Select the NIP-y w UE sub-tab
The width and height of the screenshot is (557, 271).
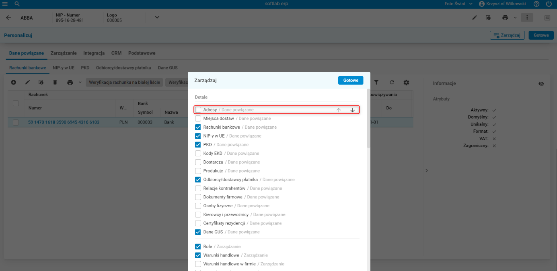[64, 68]
